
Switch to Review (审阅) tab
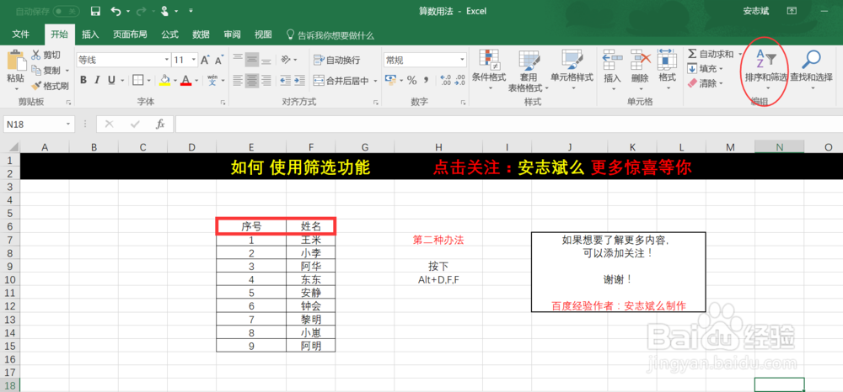233,34
